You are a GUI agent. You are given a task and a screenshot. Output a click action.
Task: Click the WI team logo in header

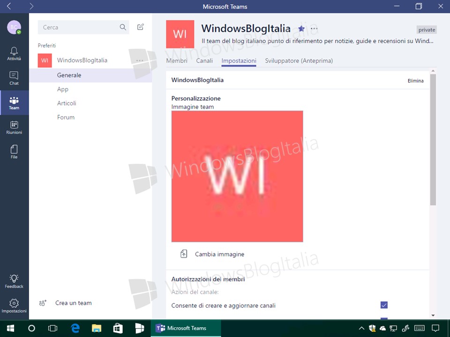point(180,34)
